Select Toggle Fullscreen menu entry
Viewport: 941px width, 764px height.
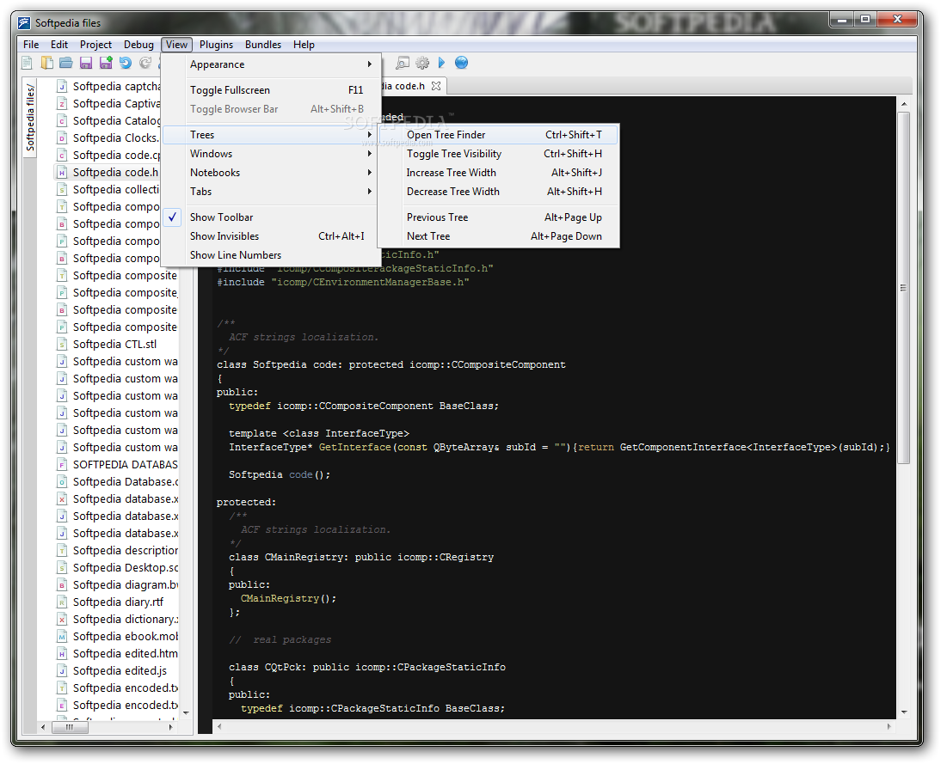(270, 90)
